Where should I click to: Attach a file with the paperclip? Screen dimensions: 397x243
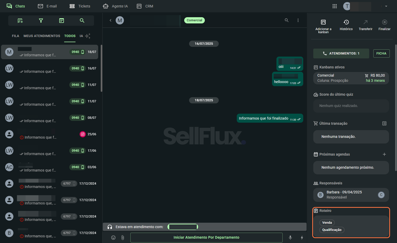123,238
